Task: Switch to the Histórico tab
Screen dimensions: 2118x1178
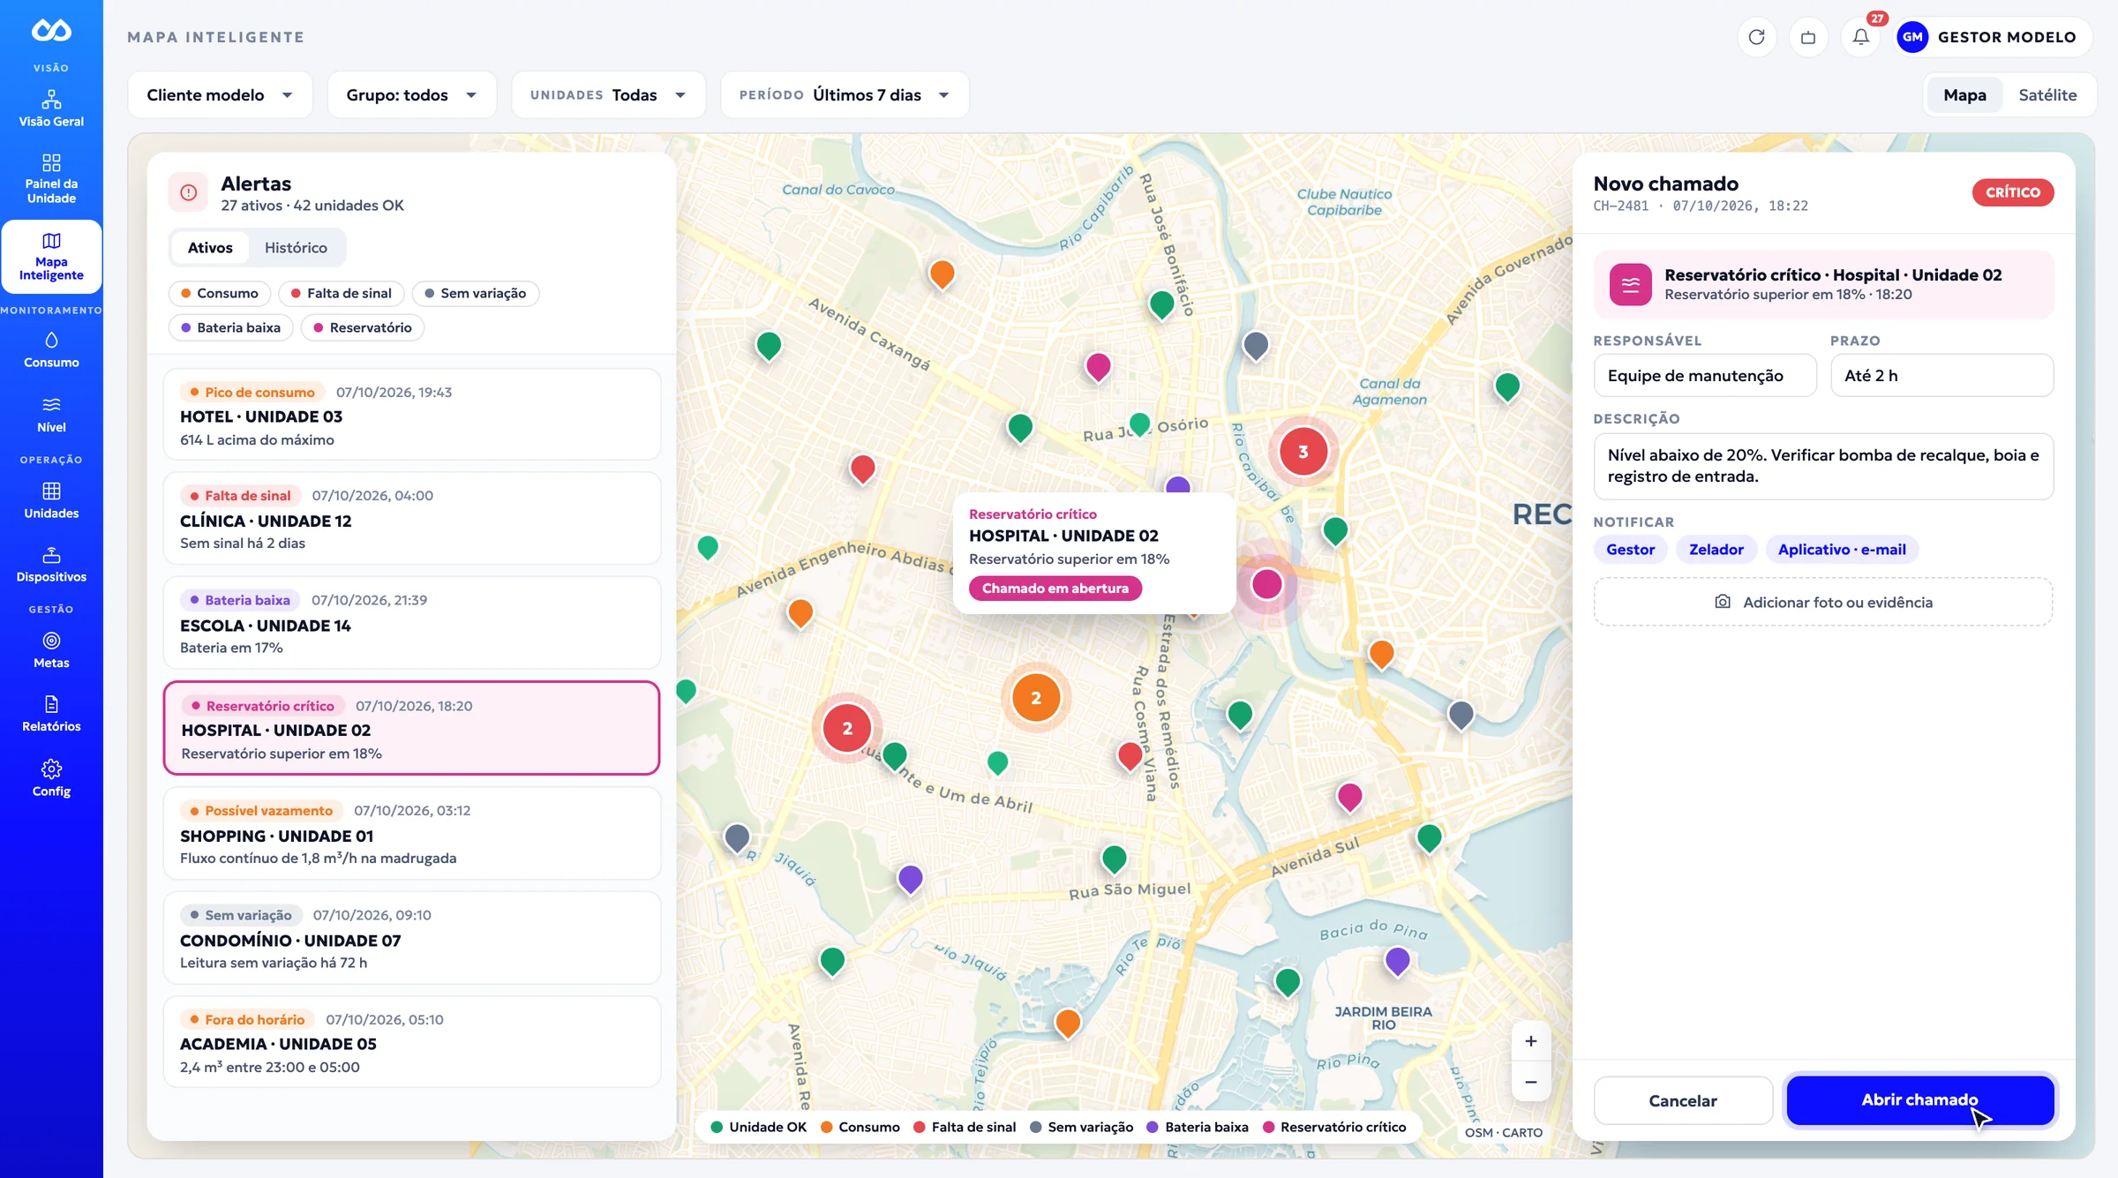Action: tap(296, 247)
